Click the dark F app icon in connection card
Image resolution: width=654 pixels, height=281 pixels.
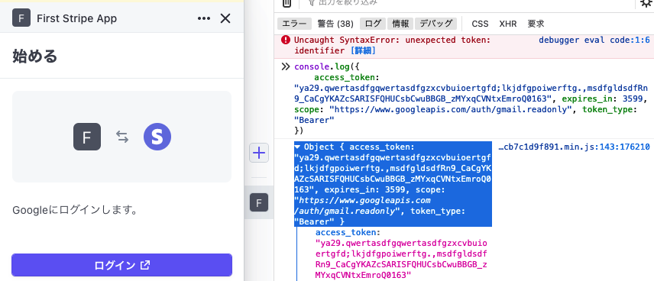point(87,137)
